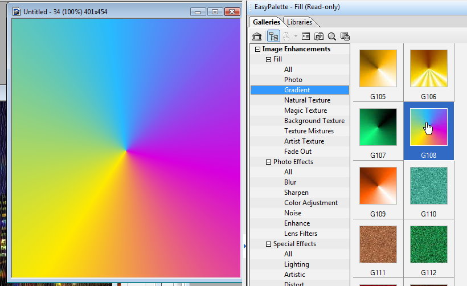
Task: Select Magic Texture in the tree
Action: point(306,111)
